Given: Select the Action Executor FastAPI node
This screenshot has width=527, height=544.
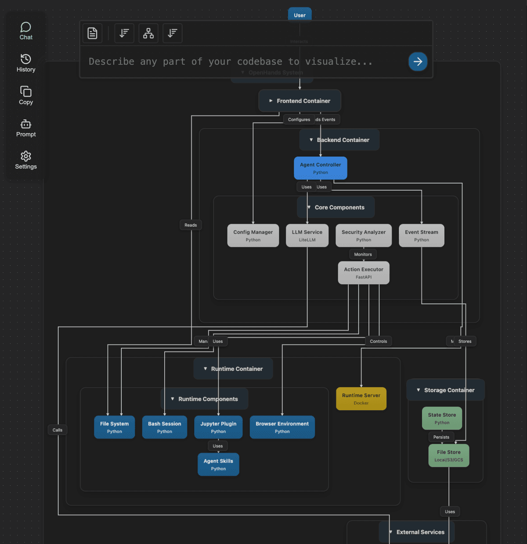Looking at the screenshot, I should pos(364,273).
